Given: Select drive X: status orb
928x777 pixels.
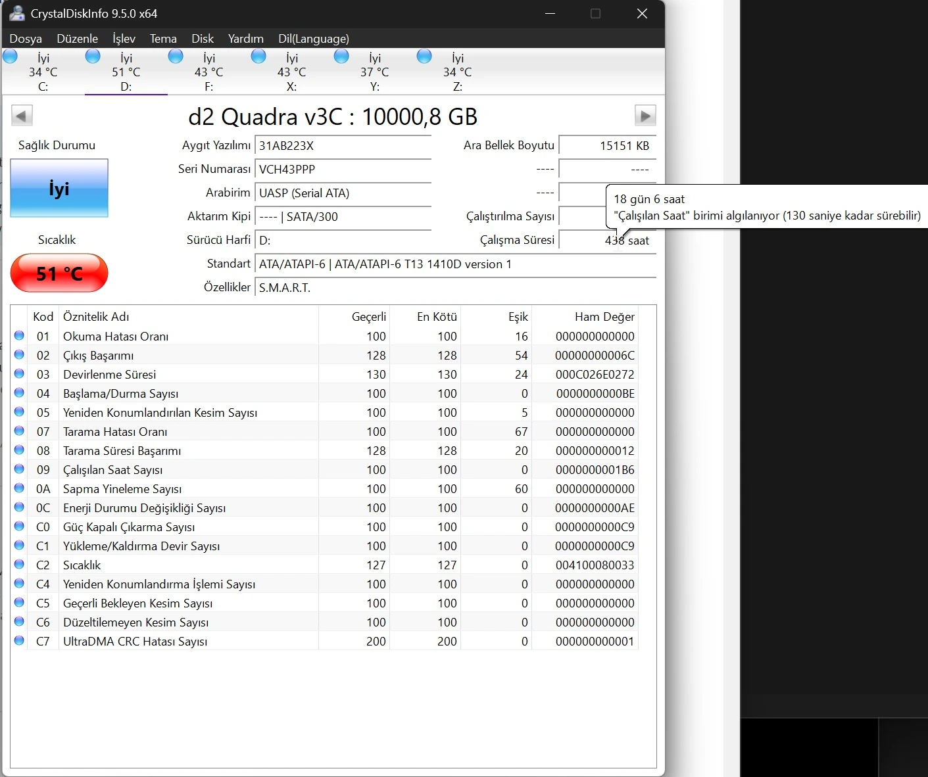Looking at the screenshot, I should (259, 57).
